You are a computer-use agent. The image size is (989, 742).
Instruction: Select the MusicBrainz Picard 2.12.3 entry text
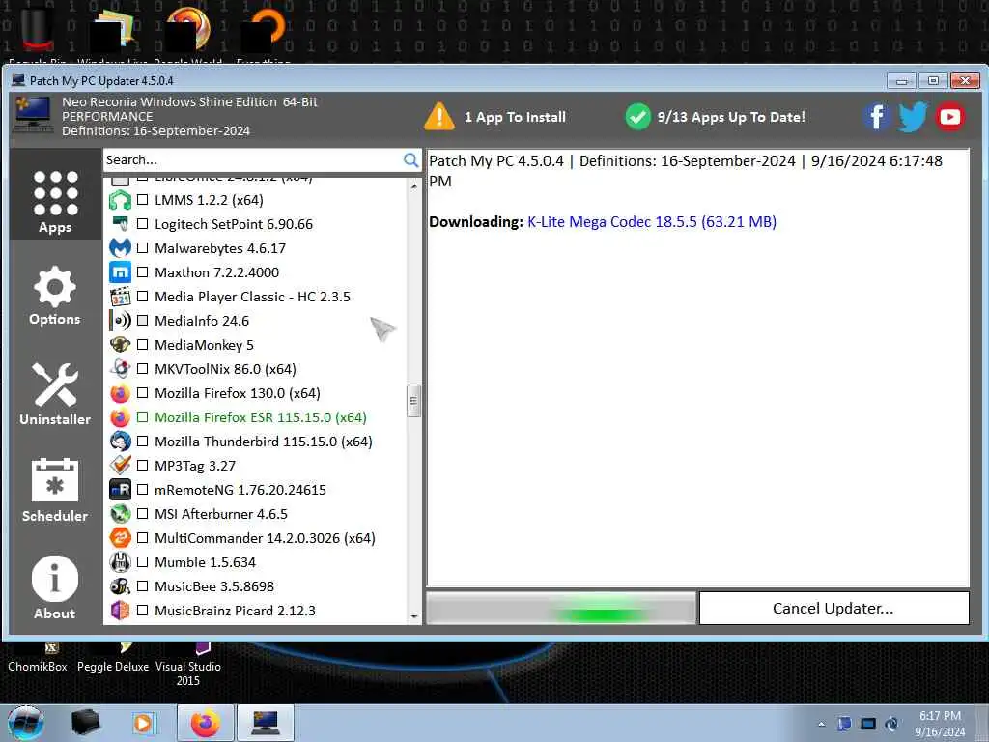[x=235, y=611]
